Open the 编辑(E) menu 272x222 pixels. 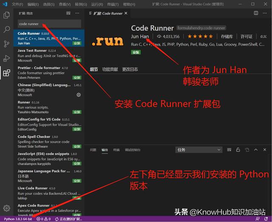point(33,4)
